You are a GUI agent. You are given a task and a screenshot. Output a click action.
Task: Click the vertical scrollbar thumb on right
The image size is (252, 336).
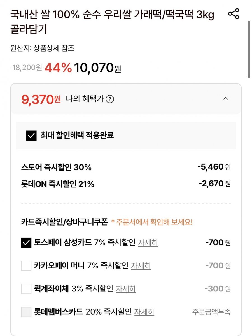point(249,49)
